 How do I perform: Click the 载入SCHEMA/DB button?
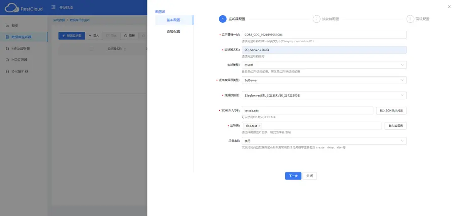click(x=391, y=111)
